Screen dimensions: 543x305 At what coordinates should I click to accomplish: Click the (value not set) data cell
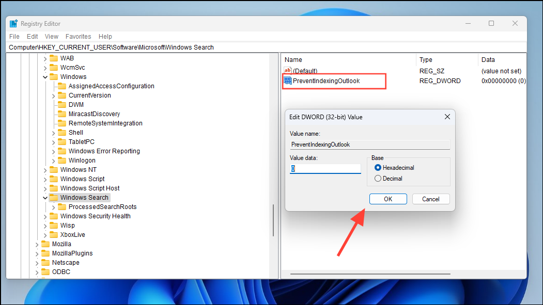[501, 71]
